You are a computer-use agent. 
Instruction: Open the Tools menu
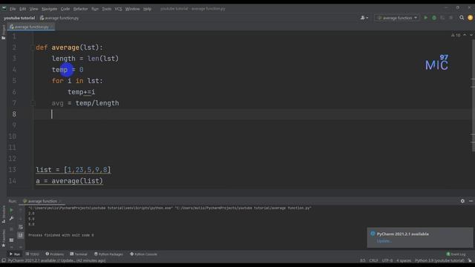point(107,9)
